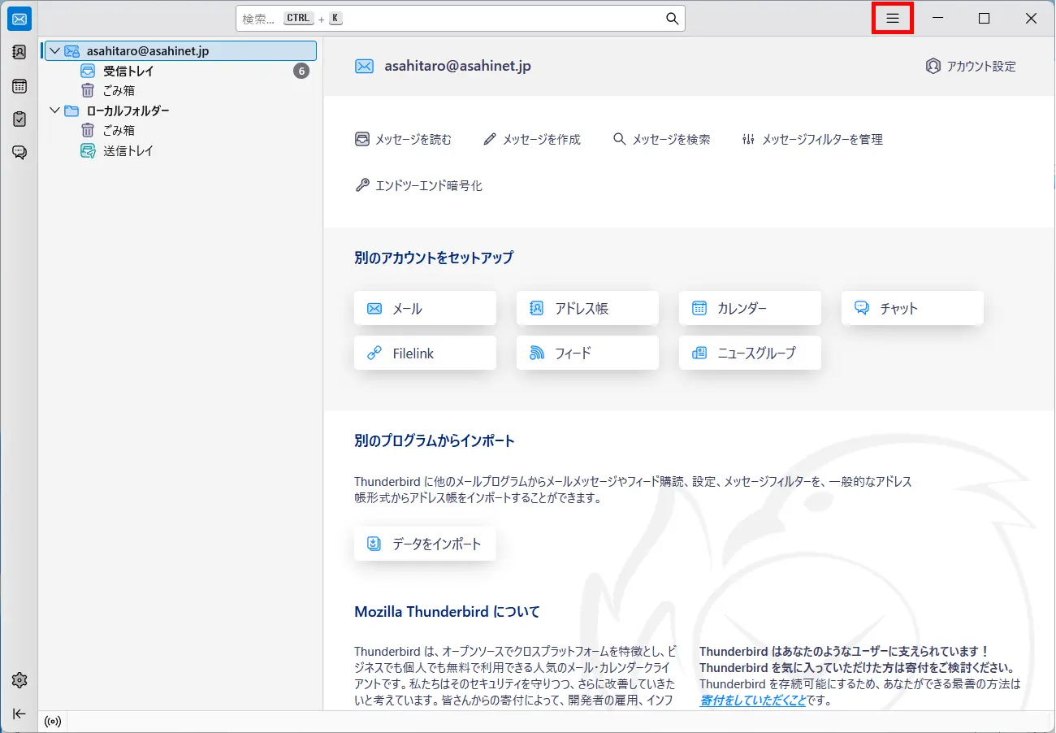Open the settings gear icon
Screen dimensions: 1056x733
[x=19, y=680]
